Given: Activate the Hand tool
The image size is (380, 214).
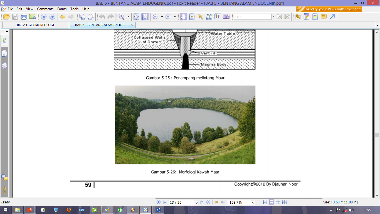Looking at the screenshot, I should pyautogui.click(x=183, y=17).
